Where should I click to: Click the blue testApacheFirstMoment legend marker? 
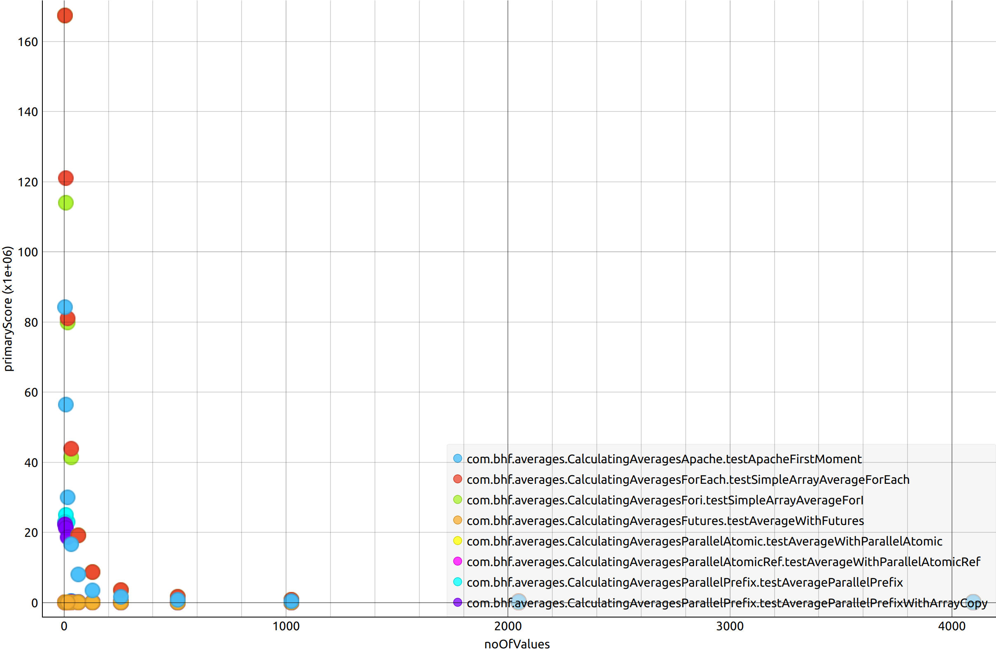457,458
